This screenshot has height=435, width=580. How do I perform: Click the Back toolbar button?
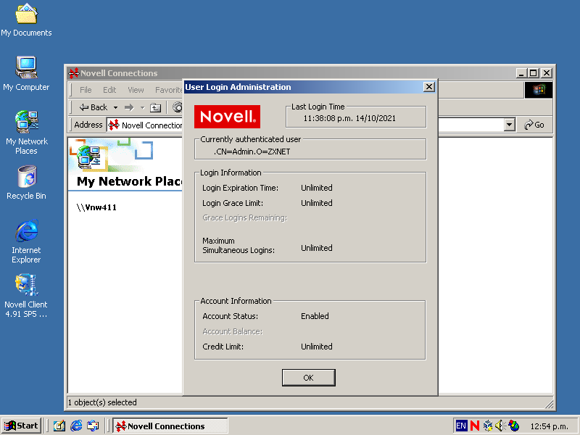pos(94,107)
